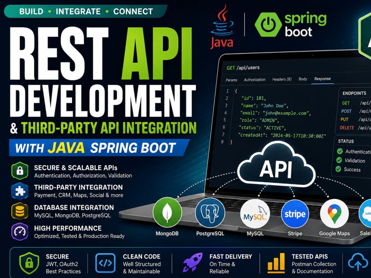Click the Clean Code brackets icon

click(x=105, y=263)
